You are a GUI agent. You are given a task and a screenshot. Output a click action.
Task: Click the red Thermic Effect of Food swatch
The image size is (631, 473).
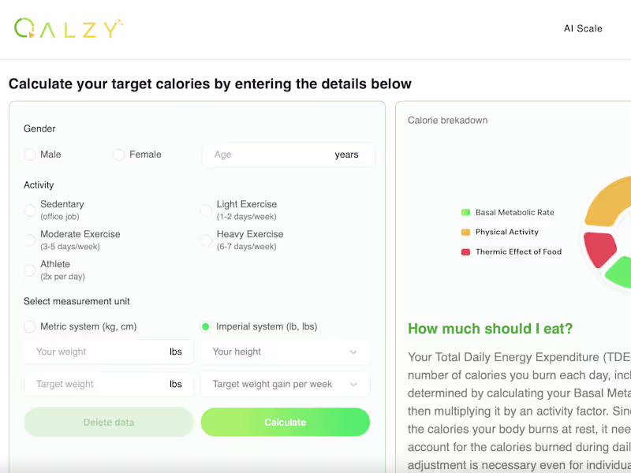(465, 251)
